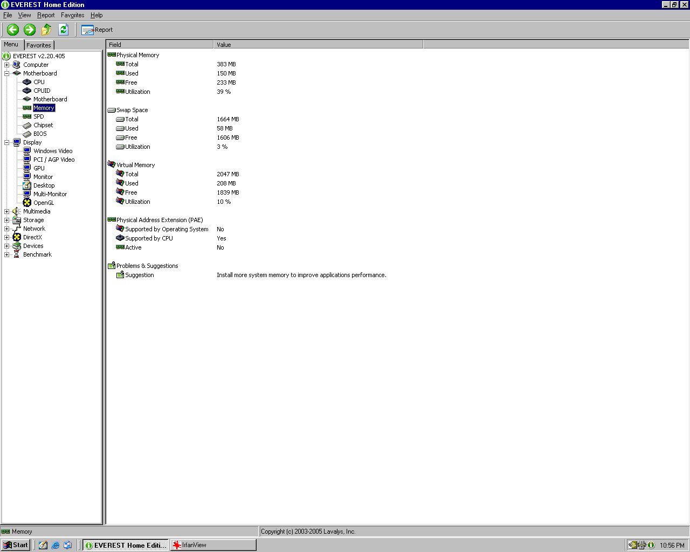Expand the DirectX tree node
Image resolution: width=690 pixels, height=552 pixels.
[7, 237]
